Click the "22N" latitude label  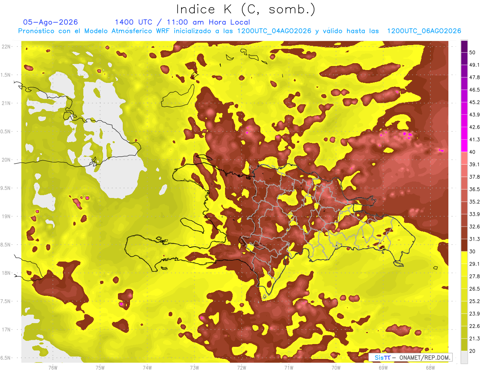[x=6, y=47]
